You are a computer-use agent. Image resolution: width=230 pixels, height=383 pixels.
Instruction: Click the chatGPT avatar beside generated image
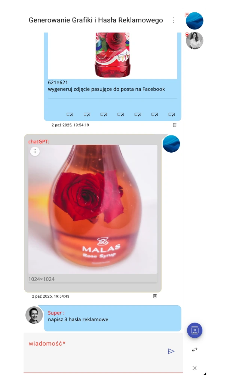[x=171, y=144]
